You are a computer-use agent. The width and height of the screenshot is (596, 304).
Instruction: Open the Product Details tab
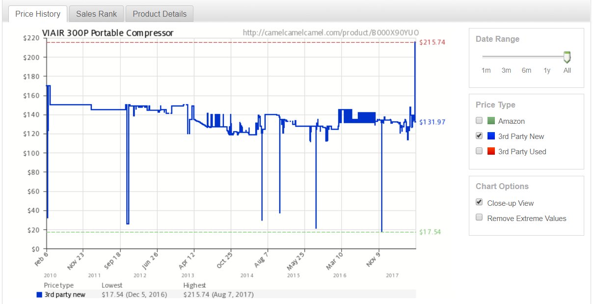click(160, 14)
